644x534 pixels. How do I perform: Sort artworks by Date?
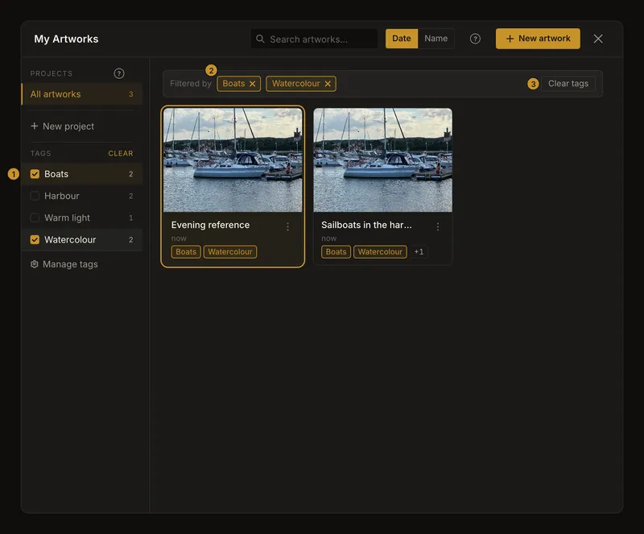pyautogui.click(x=401, y=39)
